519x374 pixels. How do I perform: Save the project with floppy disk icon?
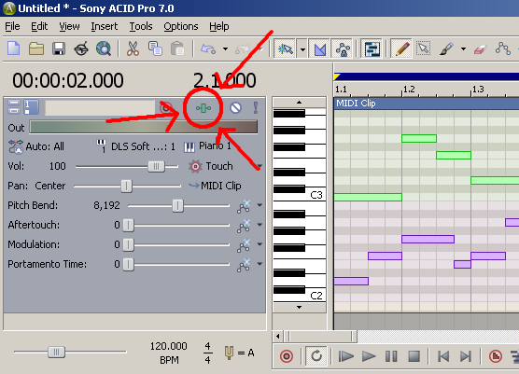coord(59,48)
